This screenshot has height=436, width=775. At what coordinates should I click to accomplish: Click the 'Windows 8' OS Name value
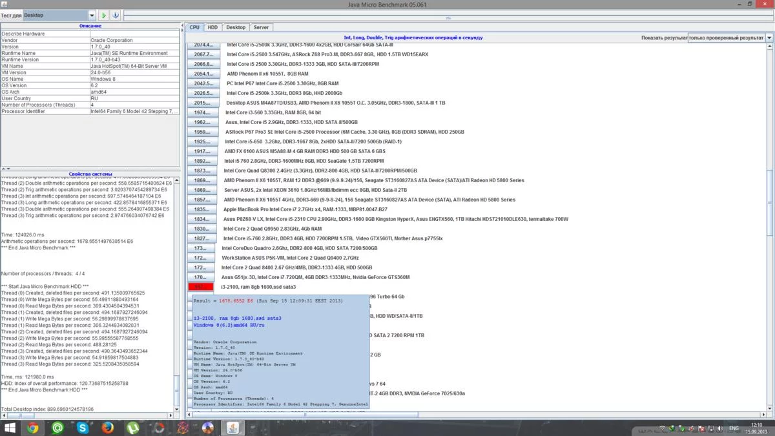pos(135,79)
